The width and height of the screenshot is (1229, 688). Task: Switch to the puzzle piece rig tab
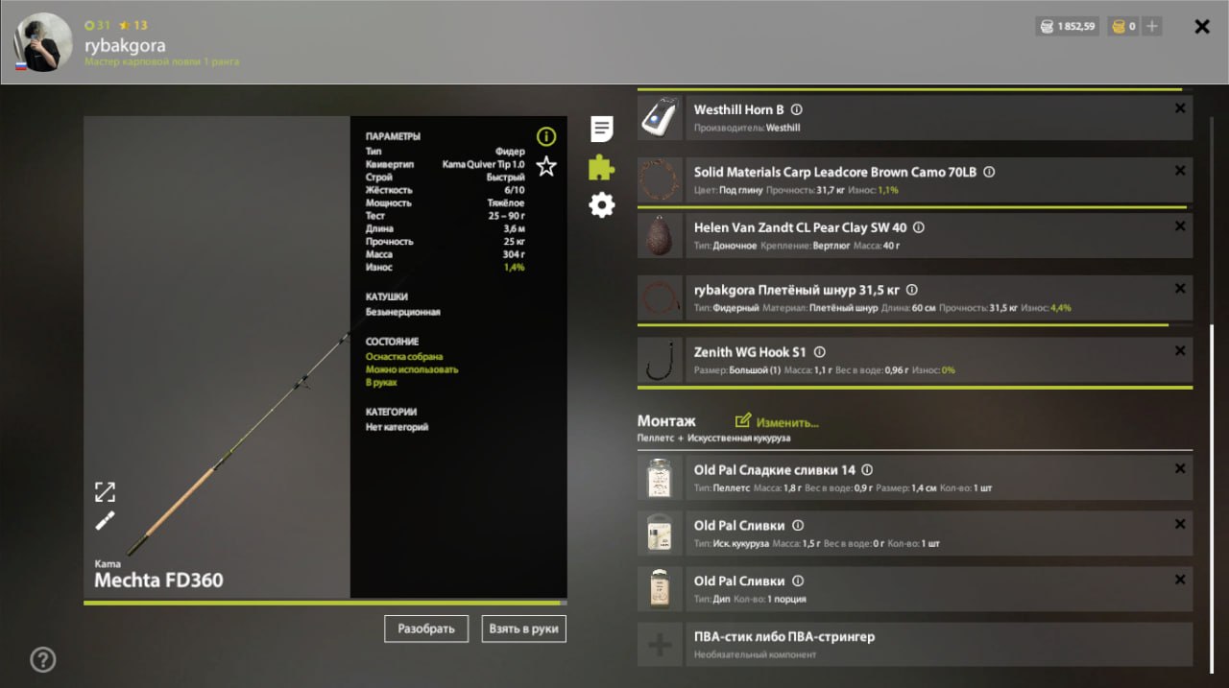pyautogui.click(x=602, y=167)
